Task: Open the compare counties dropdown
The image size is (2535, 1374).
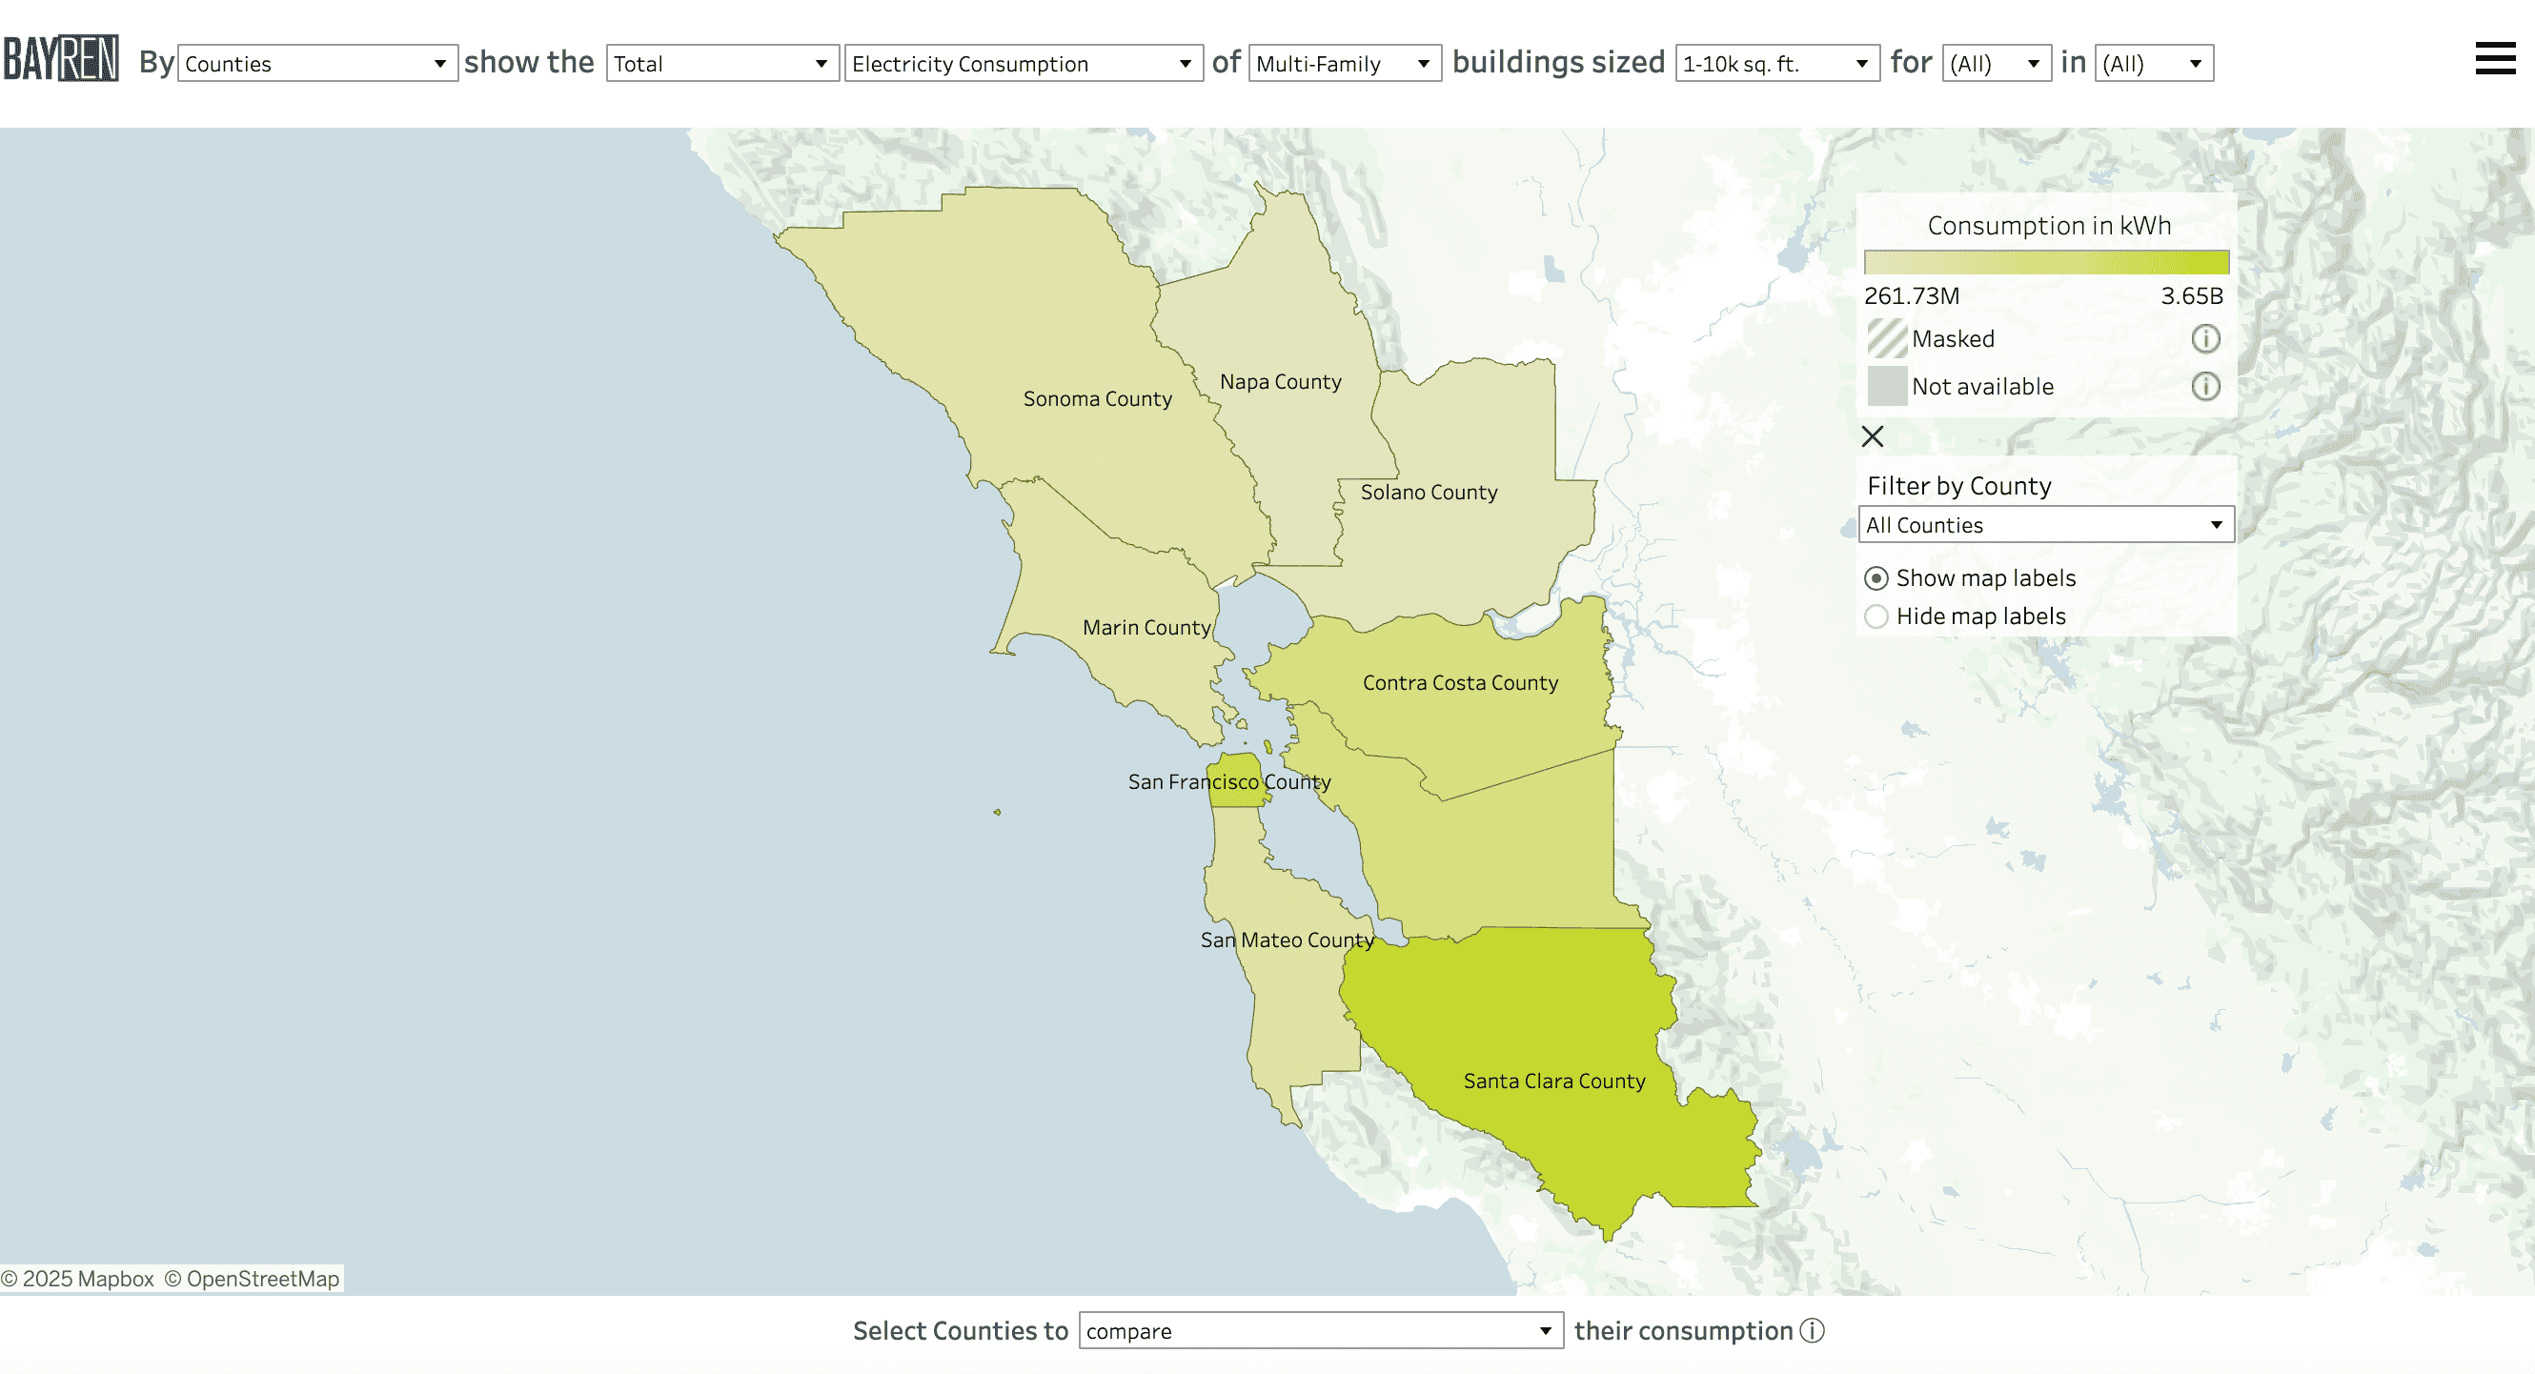Action: 1321,1331
